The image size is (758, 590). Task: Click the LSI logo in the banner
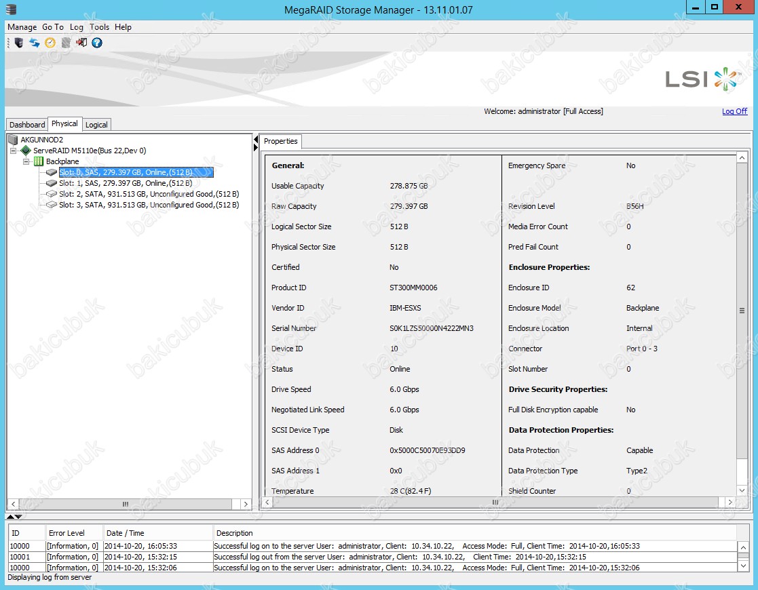(702, 79)
